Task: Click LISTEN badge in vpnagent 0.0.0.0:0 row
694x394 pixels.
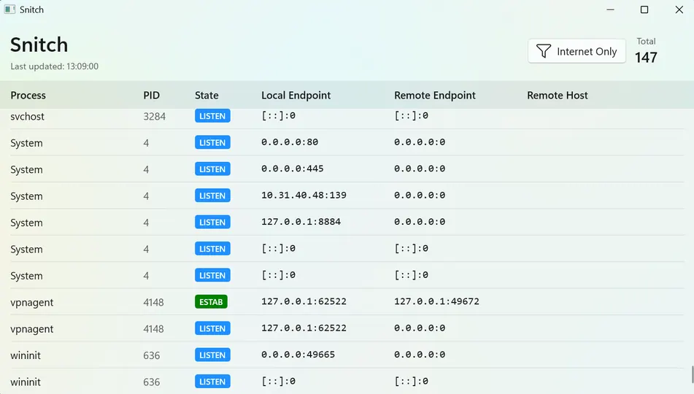Action: [212, 328]
